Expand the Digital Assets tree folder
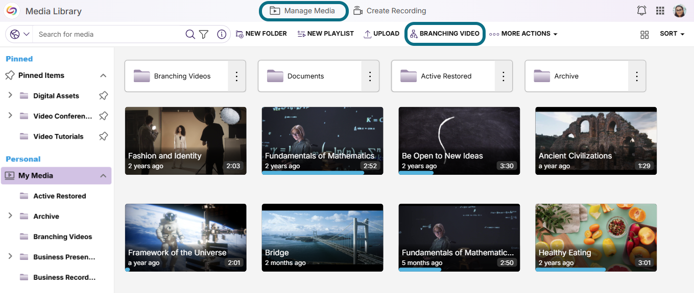The height and width of the screenshot is (293, 694). [x=10, y=95]
